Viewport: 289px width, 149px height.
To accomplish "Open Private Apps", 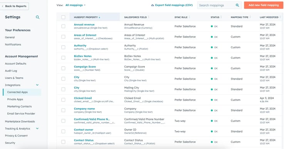I will [x=15, y=99].
